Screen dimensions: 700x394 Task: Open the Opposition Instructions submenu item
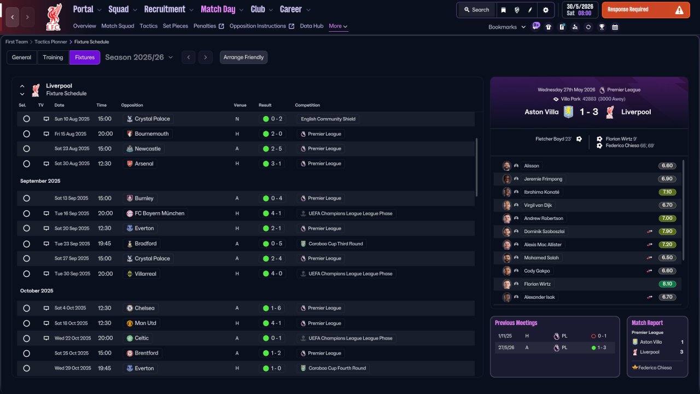261,26
